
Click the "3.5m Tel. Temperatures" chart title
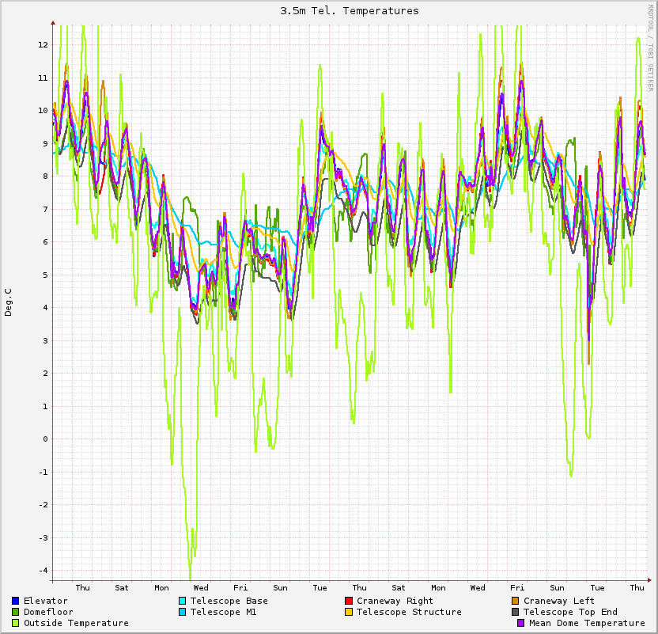[x=350, y=11]
